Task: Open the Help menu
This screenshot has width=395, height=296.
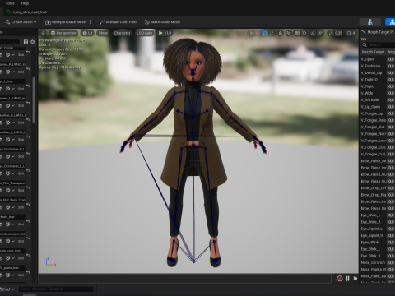Action: [x=25, y=3]
